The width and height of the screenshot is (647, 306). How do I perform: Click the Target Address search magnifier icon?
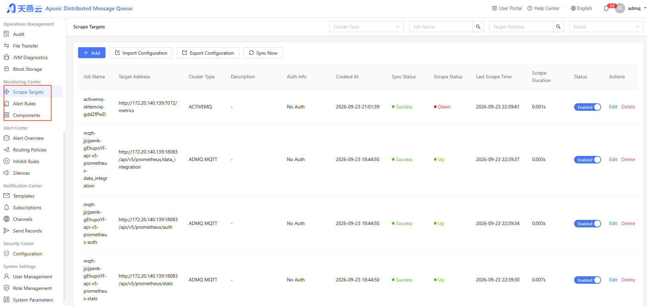point(558,27)
